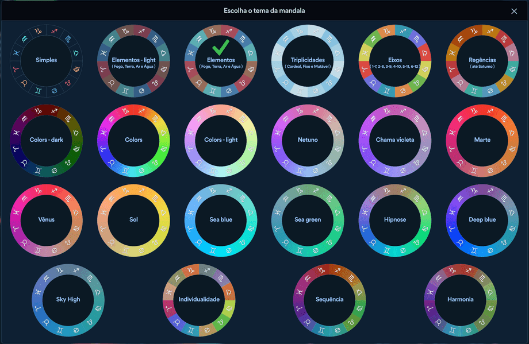Pick the Triplicidades mandala theme

[x=308, y=61]
